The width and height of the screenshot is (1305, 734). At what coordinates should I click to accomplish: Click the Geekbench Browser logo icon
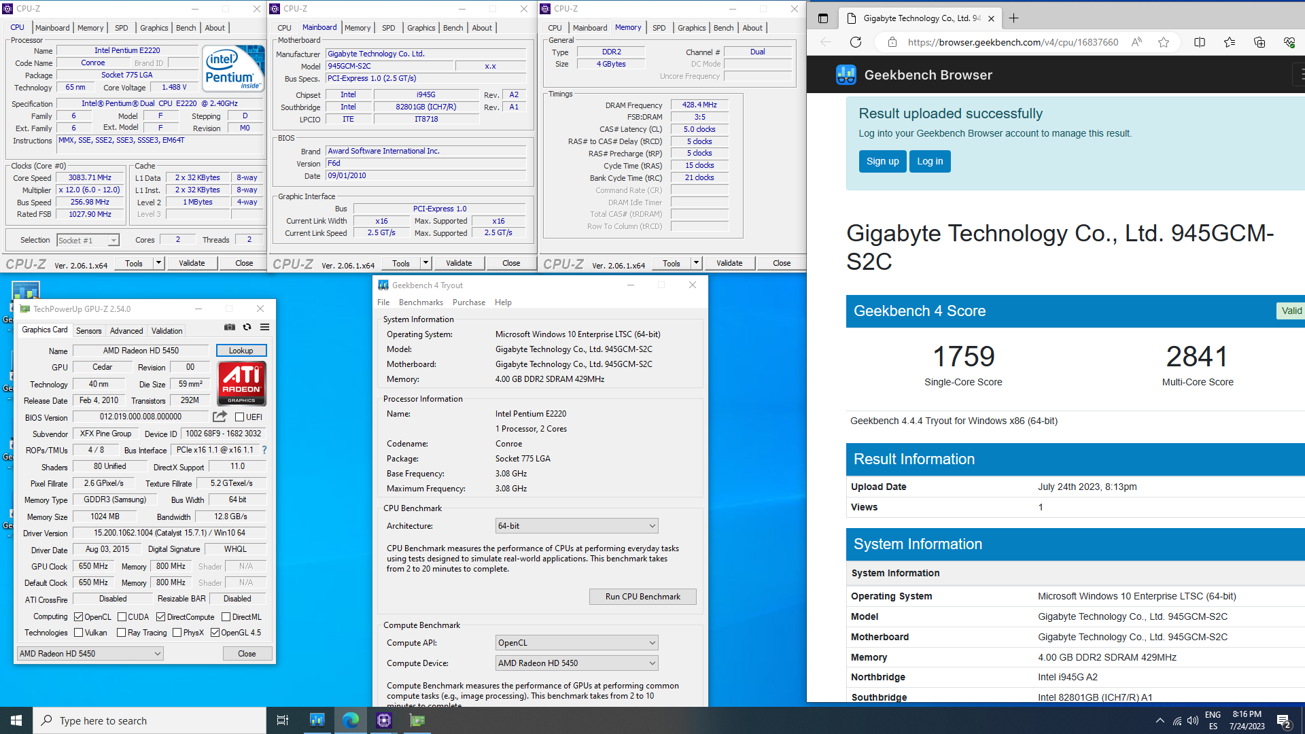[846, 75]
